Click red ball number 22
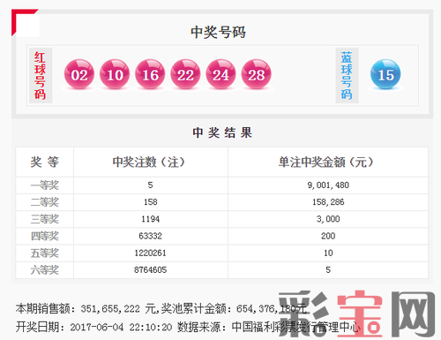The image size is (441, 340). click(185, 74)
